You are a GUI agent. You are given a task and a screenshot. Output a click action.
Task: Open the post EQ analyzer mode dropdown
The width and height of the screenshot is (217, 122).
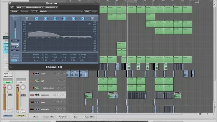[15, 47]
